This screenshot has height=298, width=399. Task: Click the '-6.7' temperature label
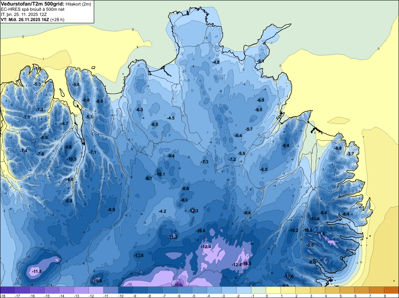(65, 124)
